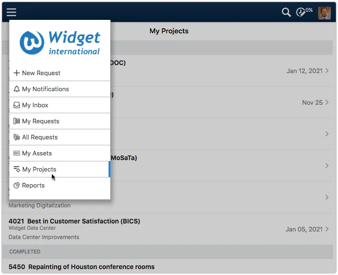Open the Repainting of Houston conference rooms project
338x275 pixels.
pyautogui.click(x=82, y=267)
